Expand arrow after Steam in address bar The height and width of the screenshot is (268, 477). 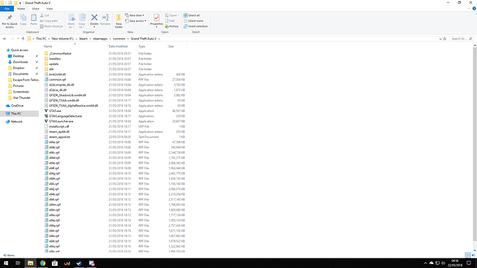click(x=91, y=39)
